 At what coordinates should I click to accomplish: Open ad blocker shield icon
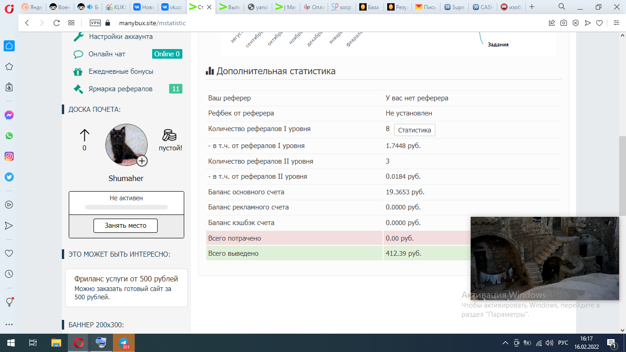click(576, 23)
